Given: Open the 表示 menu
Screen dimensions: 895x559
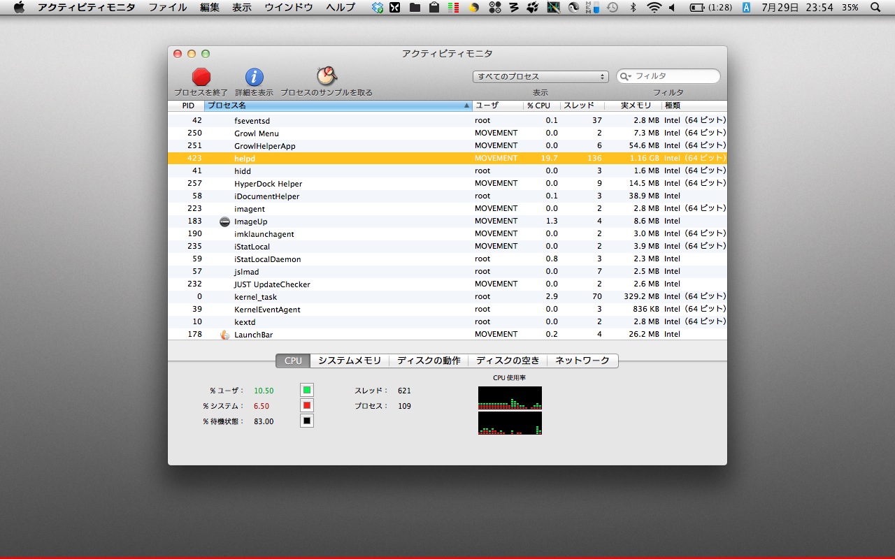Looking at the screenshot, I should (x=242, y=8).
